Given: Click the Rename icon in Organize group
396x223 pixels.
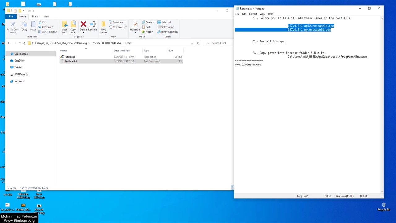Looking at the screenshot, I should point(92,25).
